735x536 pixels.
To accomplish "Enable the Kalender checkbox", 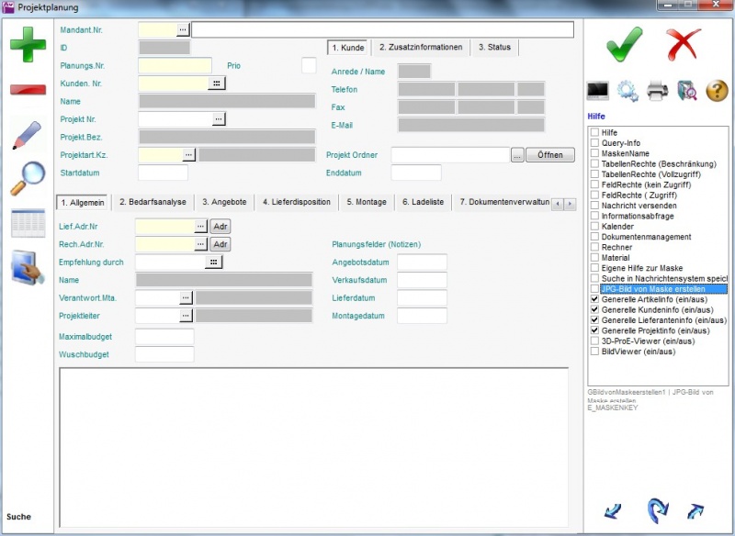I will pyautogui.click(x=594, y=226).
